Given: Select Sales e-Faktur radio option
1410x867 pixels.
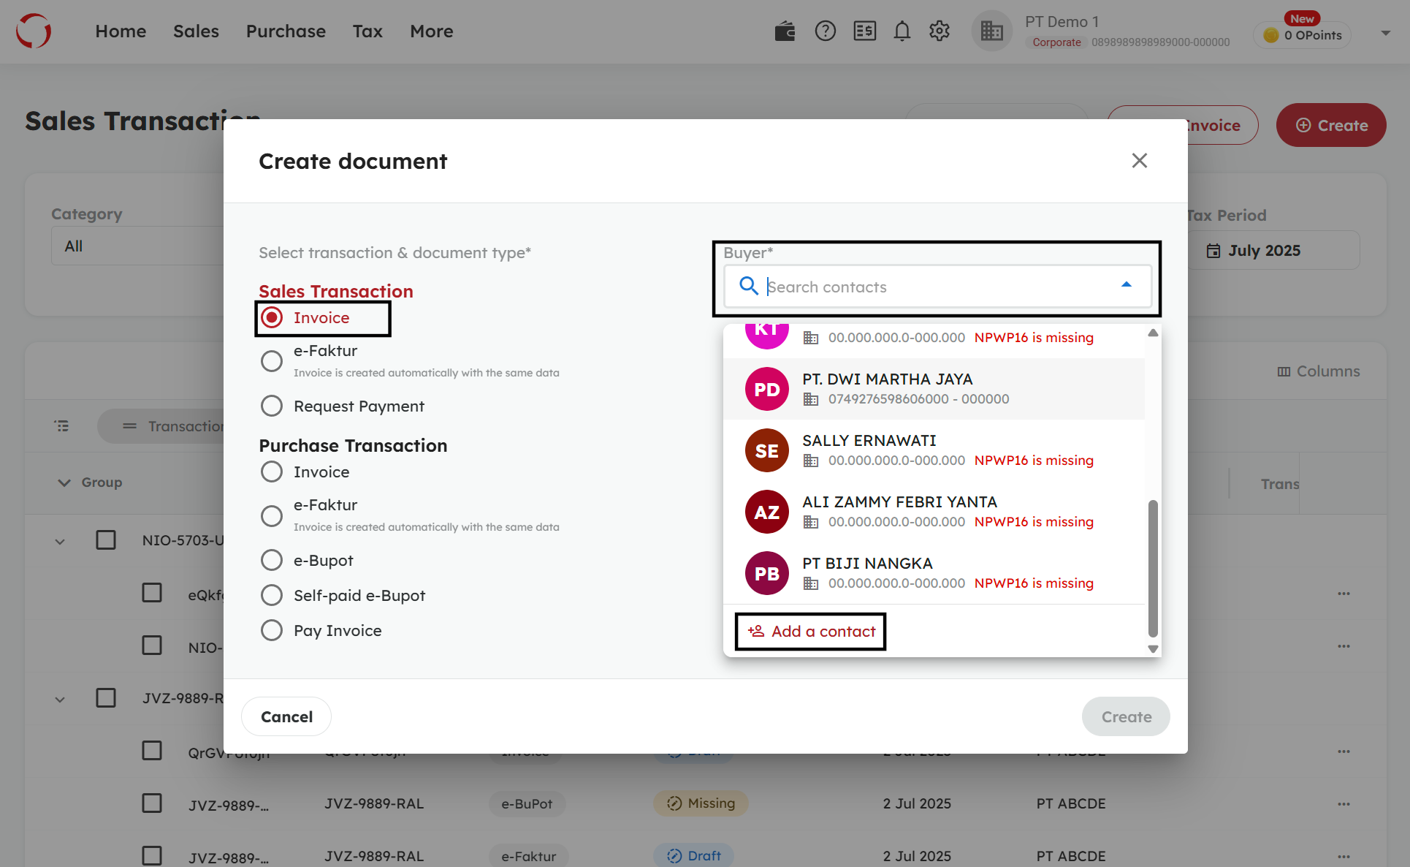Looking at the screenshot, I should pyautogui.click(x=272, y=360).
